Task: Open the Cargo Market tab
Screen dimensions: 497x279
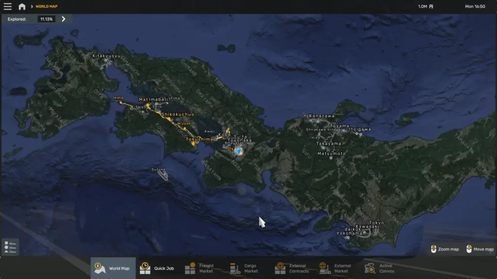Action: (248, 268)
